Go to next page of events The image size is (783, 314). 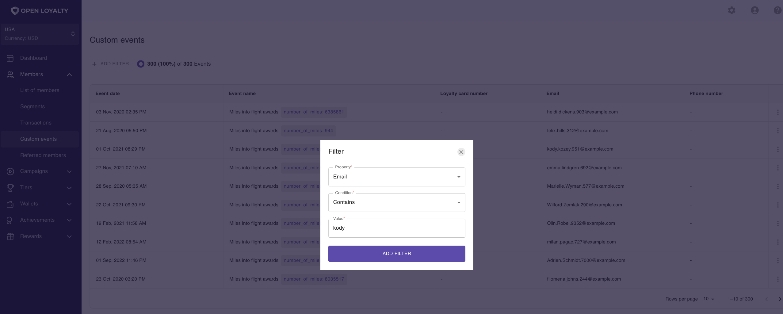(x=780, y=299)
